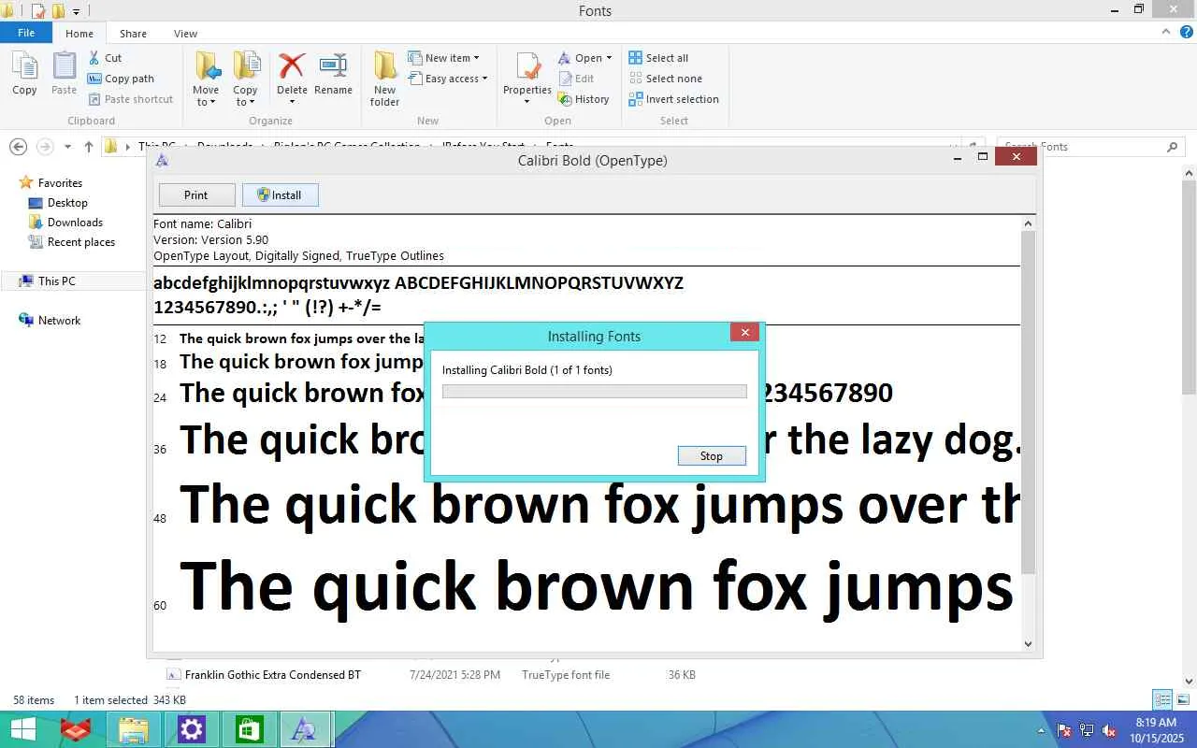This screenshot has width=1197, height=748.
Task: Go back with the Back arrow button
Action: coord(18,147)
